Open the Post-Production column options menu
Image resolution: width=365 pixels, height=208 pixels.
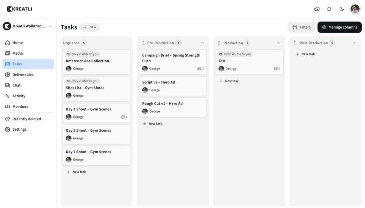click(x=355, y=43)
